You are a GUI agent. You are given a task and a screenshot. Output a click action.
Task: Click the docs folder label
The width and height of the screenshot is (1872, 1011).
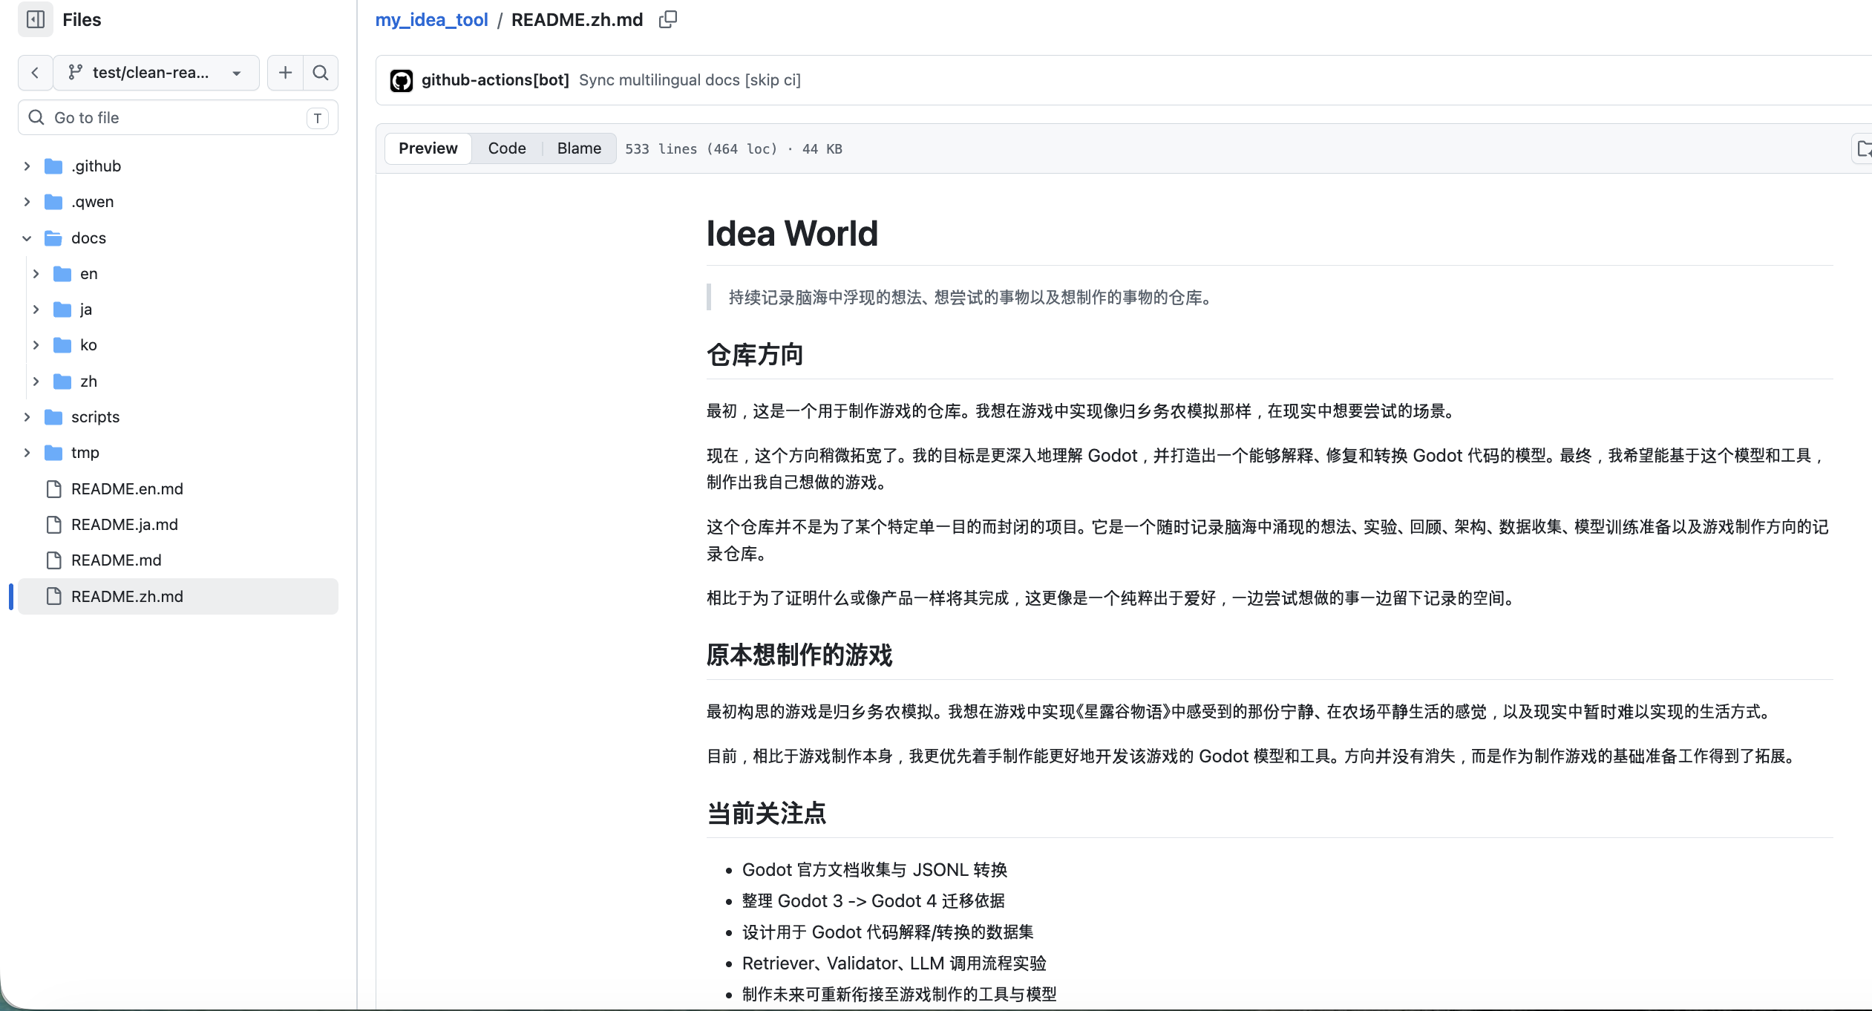(x=88, y=238)
